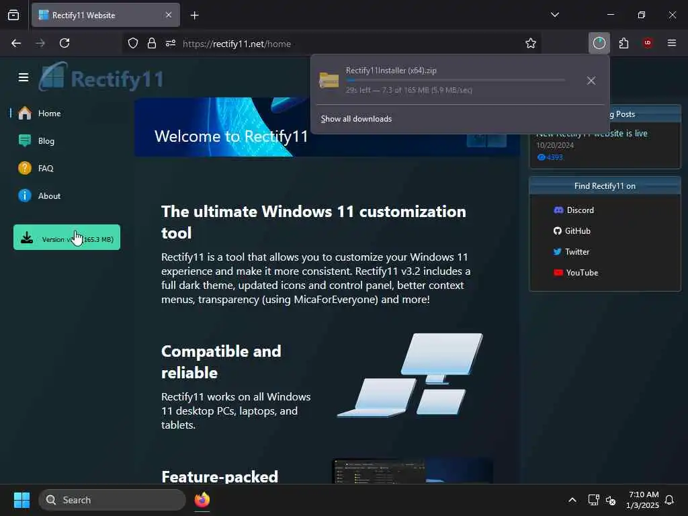Open the Firefox View icon in tab bar
Viewport: 688px width, 516px height.
13,15
